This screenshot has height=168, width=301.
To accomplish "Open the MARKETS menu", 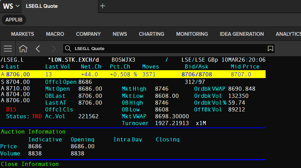I will click(22, 34).
